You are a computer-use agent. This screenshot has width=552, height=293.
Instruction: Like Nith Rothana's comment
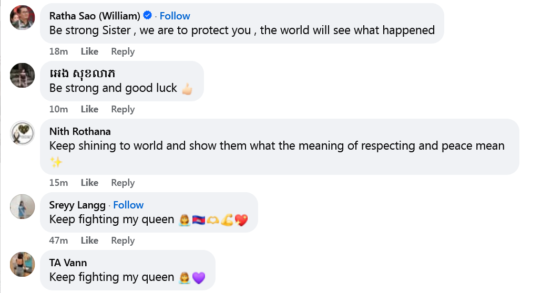[x=89, y=183]
